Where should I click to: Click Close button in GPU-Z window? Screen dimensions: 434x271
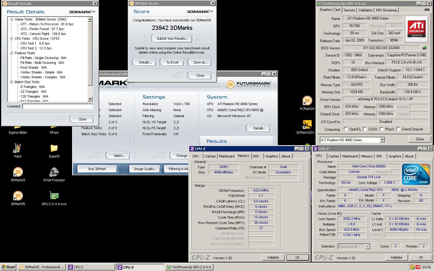click(x=420, y=139)
